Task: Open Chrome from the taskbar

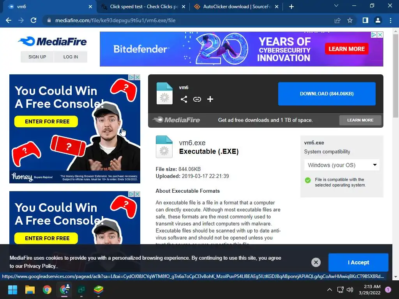Action: click(47, 290)
